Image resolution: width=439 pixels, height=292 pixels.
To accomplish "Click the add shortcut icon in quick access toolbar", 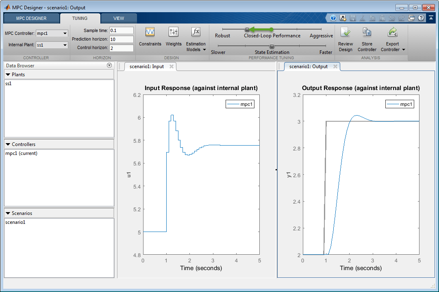I will 343,18.
